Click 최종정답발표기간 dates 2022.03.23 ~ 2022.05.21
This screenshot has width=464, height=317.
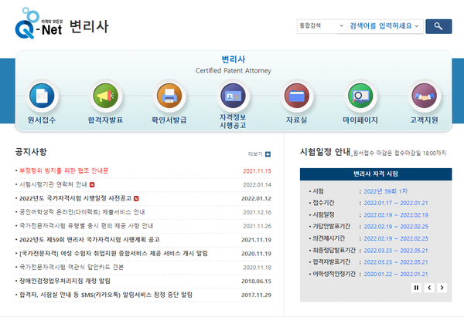396,251
